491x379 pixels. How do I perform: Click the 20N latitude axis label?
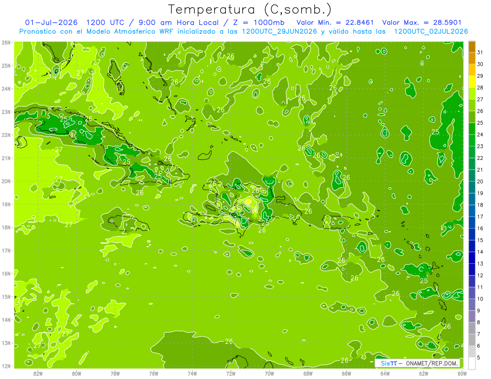(x=6, y=181)
